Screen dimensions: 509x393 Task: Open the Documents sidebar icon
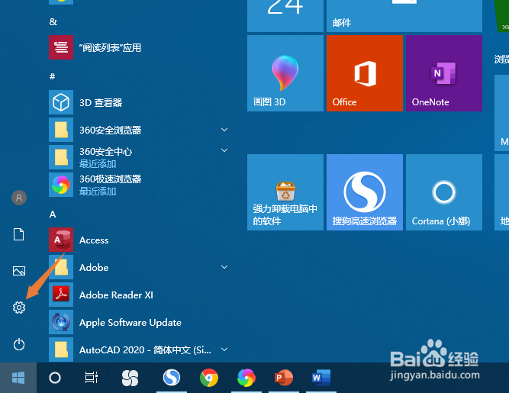tap(19, 234)
